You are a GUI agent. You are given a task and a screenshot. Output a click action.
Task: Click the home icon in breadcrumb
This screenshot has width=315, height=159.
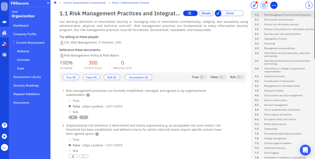click(x=55, y=3)
